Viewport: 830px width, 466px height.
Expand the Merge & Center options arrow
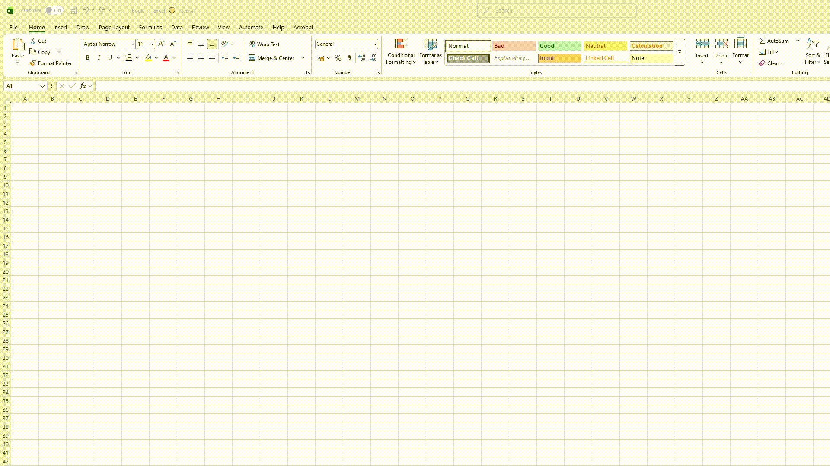pyautogui.click(x=303, y=58)
